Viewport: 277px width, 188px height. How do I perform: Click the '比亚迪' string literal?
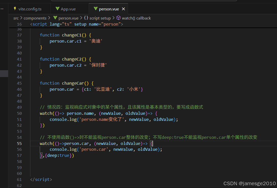103,89
